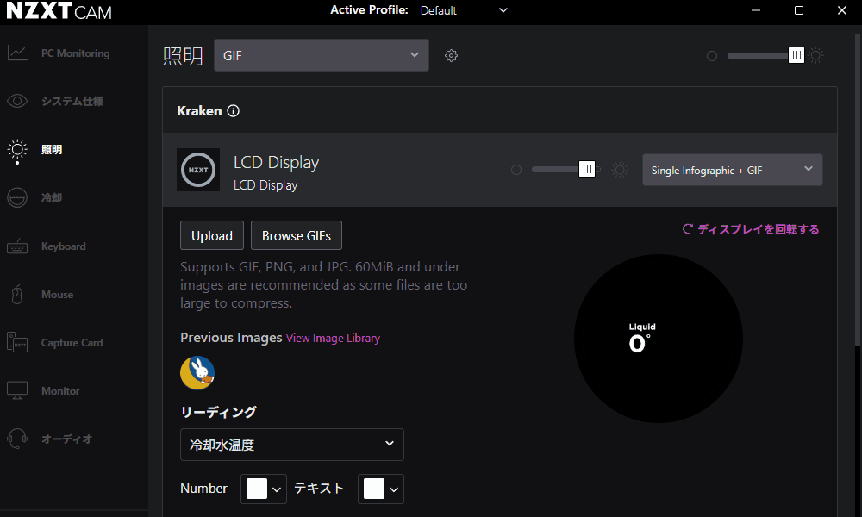Viewport: 862px width, 517px height.
Task: Open the Monitor section
Action: pos(60,391)
